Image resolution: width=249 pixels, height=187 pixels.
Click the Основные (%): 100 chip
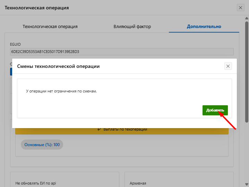(42, 145)
